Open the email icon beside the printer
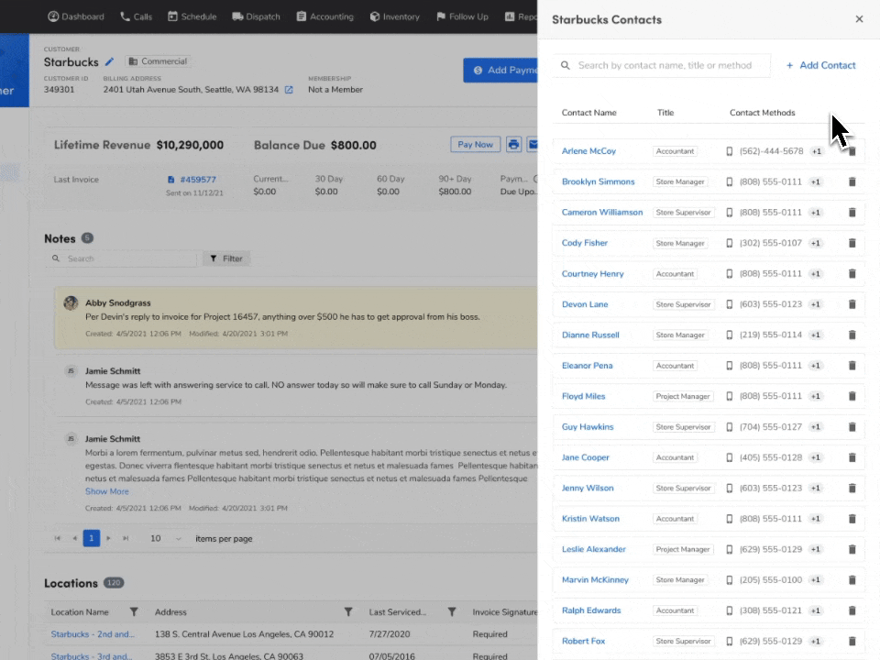Viewport: 880px width, 660px height. tap(534, 144)
